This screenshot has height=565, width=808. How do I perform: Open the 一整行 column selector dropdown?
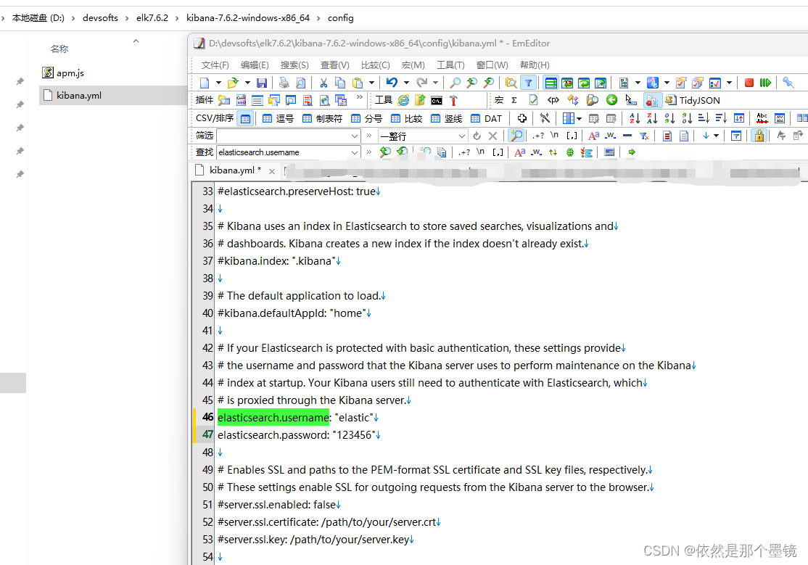pyautogui.click(x=462, y=136)
